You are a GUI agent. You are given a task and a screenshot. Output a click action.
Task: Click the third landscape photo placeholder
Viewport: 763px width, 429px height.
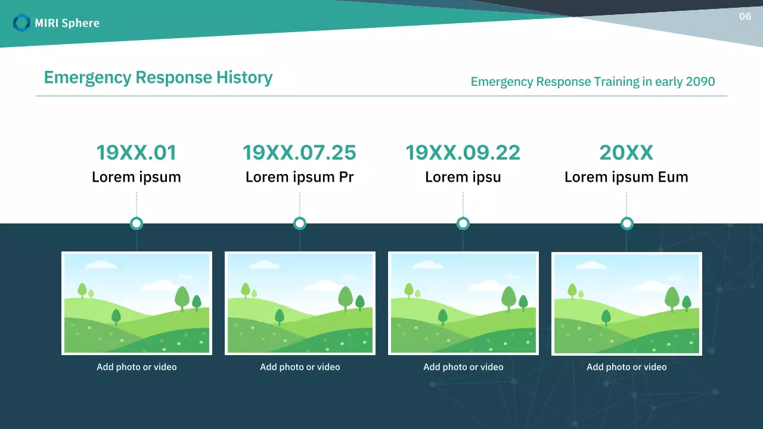click(463, 303)
